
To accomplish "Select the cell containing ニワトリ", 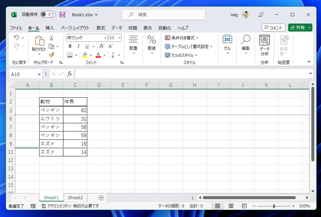I will click(x=51, y=119).
